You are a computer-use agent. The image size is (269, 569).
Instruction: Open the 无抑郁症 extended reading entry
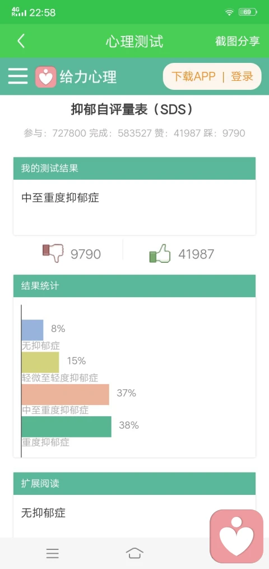[44, 513]
